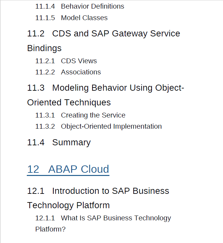Screen dimensions: 223x243
Task: Click the section number 11.3.2
Action: pyautogui.click(x=45, y=126)
